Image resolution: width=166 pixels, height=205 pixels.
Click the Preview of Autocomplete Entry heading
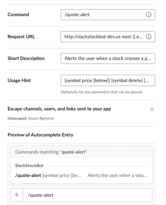(x=40, y=135)
